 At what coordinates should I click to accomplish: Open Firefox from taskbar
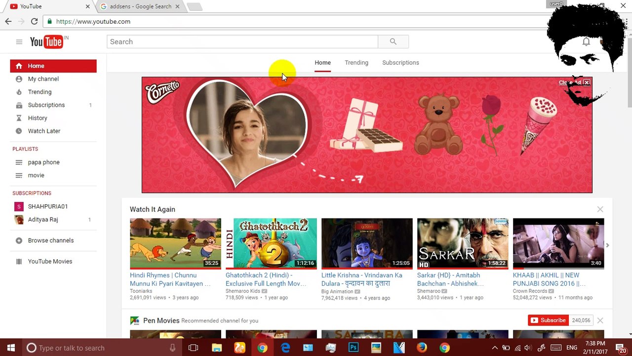tap(422, 348)
